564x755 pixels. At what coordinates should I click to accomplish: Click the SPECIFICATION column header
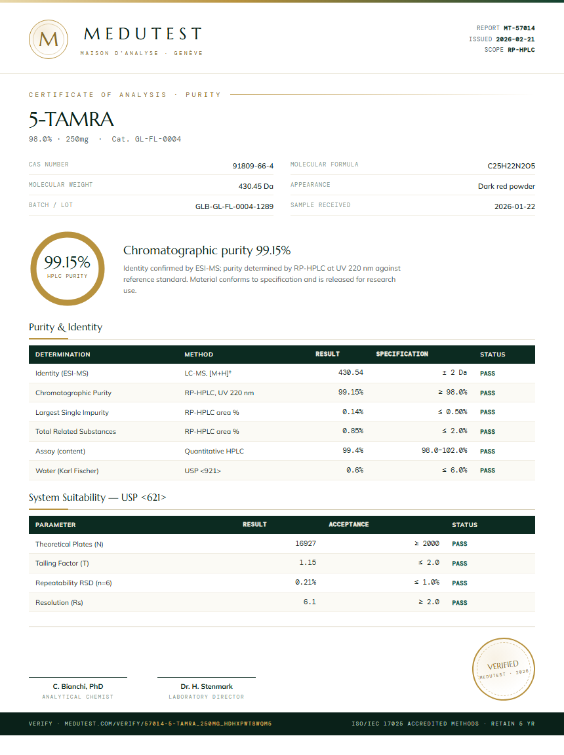(402, 354)
